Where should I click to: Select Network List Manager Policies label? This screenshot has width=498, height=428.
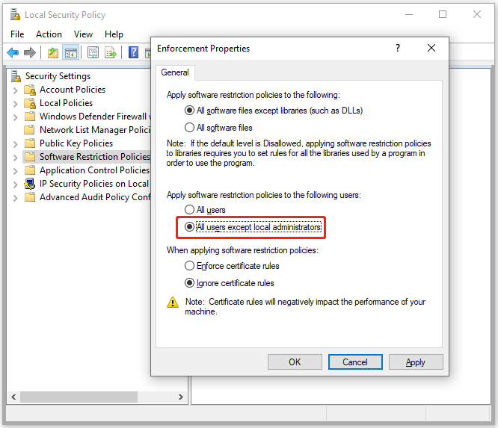95,130
